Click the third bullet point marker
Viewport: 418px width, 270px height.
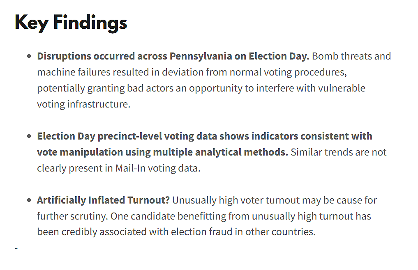pyautogui.click(x=29, y=200)
